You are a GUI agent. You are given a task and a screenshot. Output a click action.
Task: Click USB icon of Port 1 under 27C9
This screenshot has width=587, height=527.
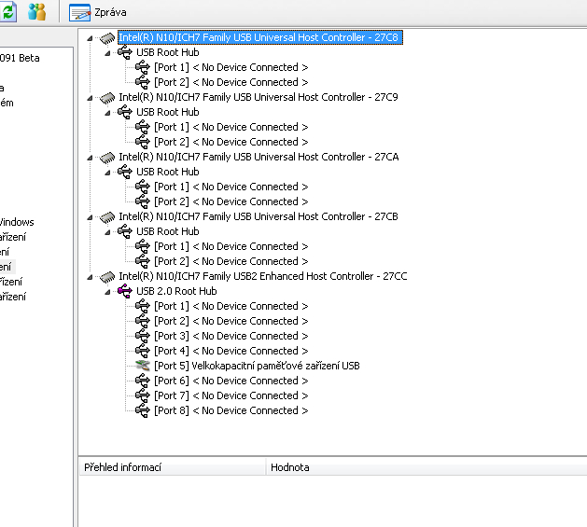click(x=143, y=127)
